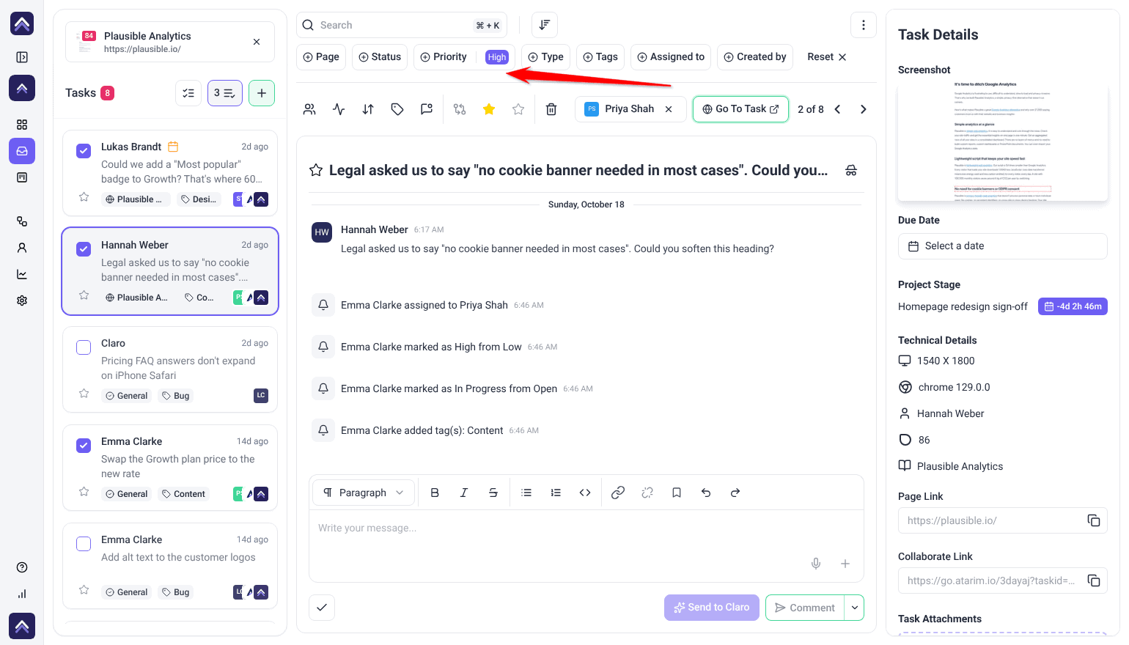The height and width of the screenshot is (645, 1129).
Task: Open the inbox icon in left sidebar
Action: [x=22, y=151]
